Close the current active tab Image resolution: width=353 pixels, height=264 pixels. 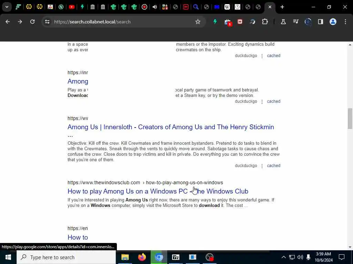point(270,7)
